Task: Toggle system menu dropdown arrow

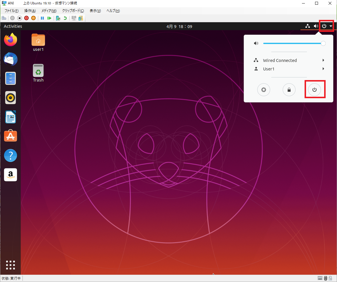Action: point(331,26)
